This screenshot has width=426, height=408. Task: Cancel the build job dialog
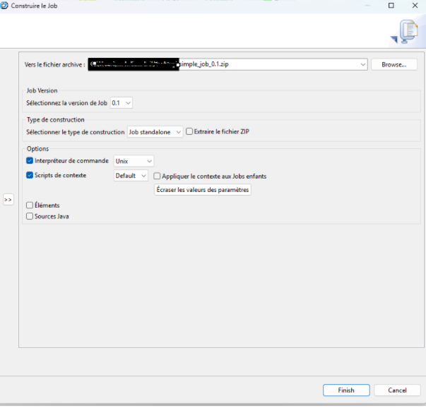(x=397, y=390)
